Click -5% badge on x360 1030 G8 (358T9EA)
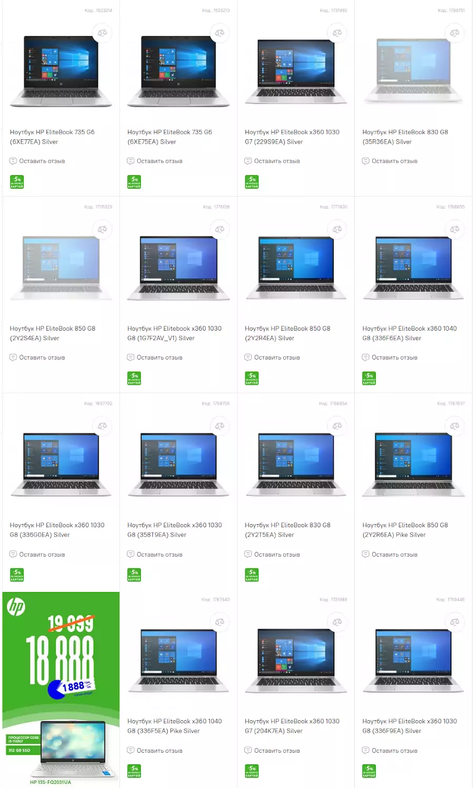 pyautogui.click(x=134, y=575)
